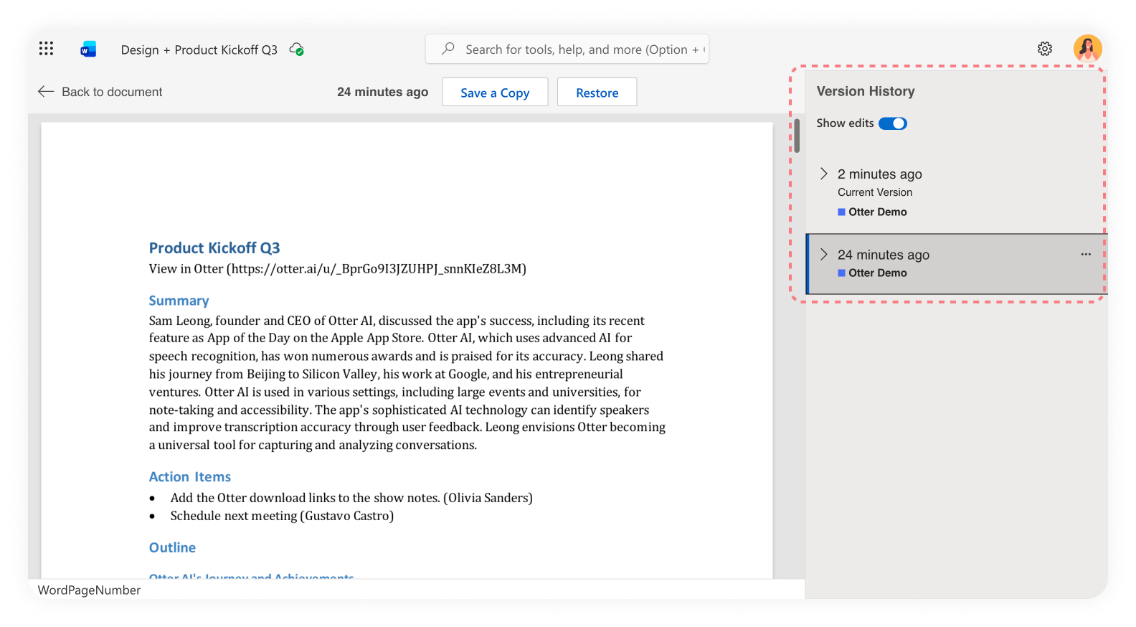Open the app launcher grid icon

click(x=47, y=48)
